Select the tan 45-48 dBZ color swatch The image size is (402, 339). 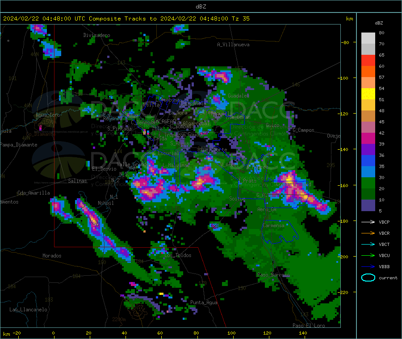[x=368, y=116]
